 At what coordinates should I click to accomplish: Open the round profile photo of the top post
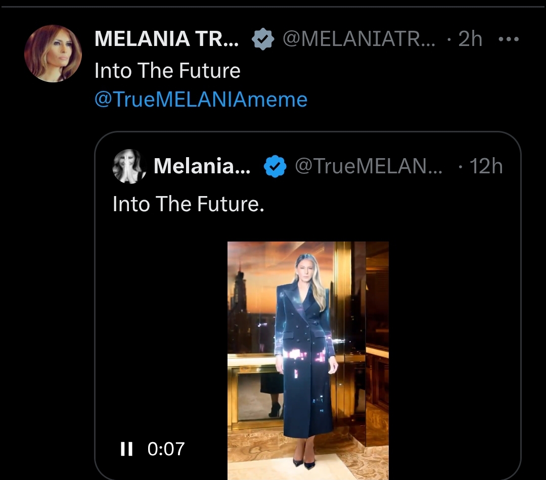pyautogui.click(x=53, y=54)
